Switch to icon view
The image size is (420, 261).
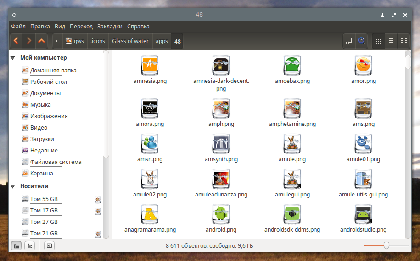379,41
